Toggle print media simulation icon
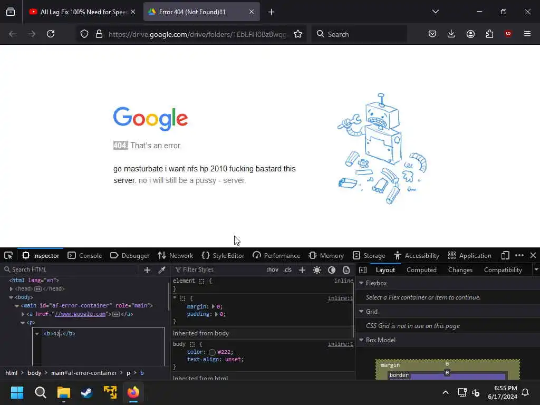This screenshot has height=405, width=540. (x=346, y=270)
